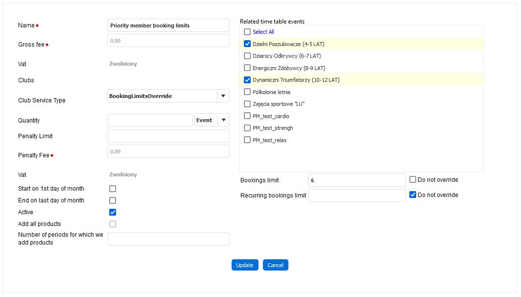Toggle Start on 1st day of month
Image resolution: width=521 pixels, height=297 pixels.
(x=113, y=189)
